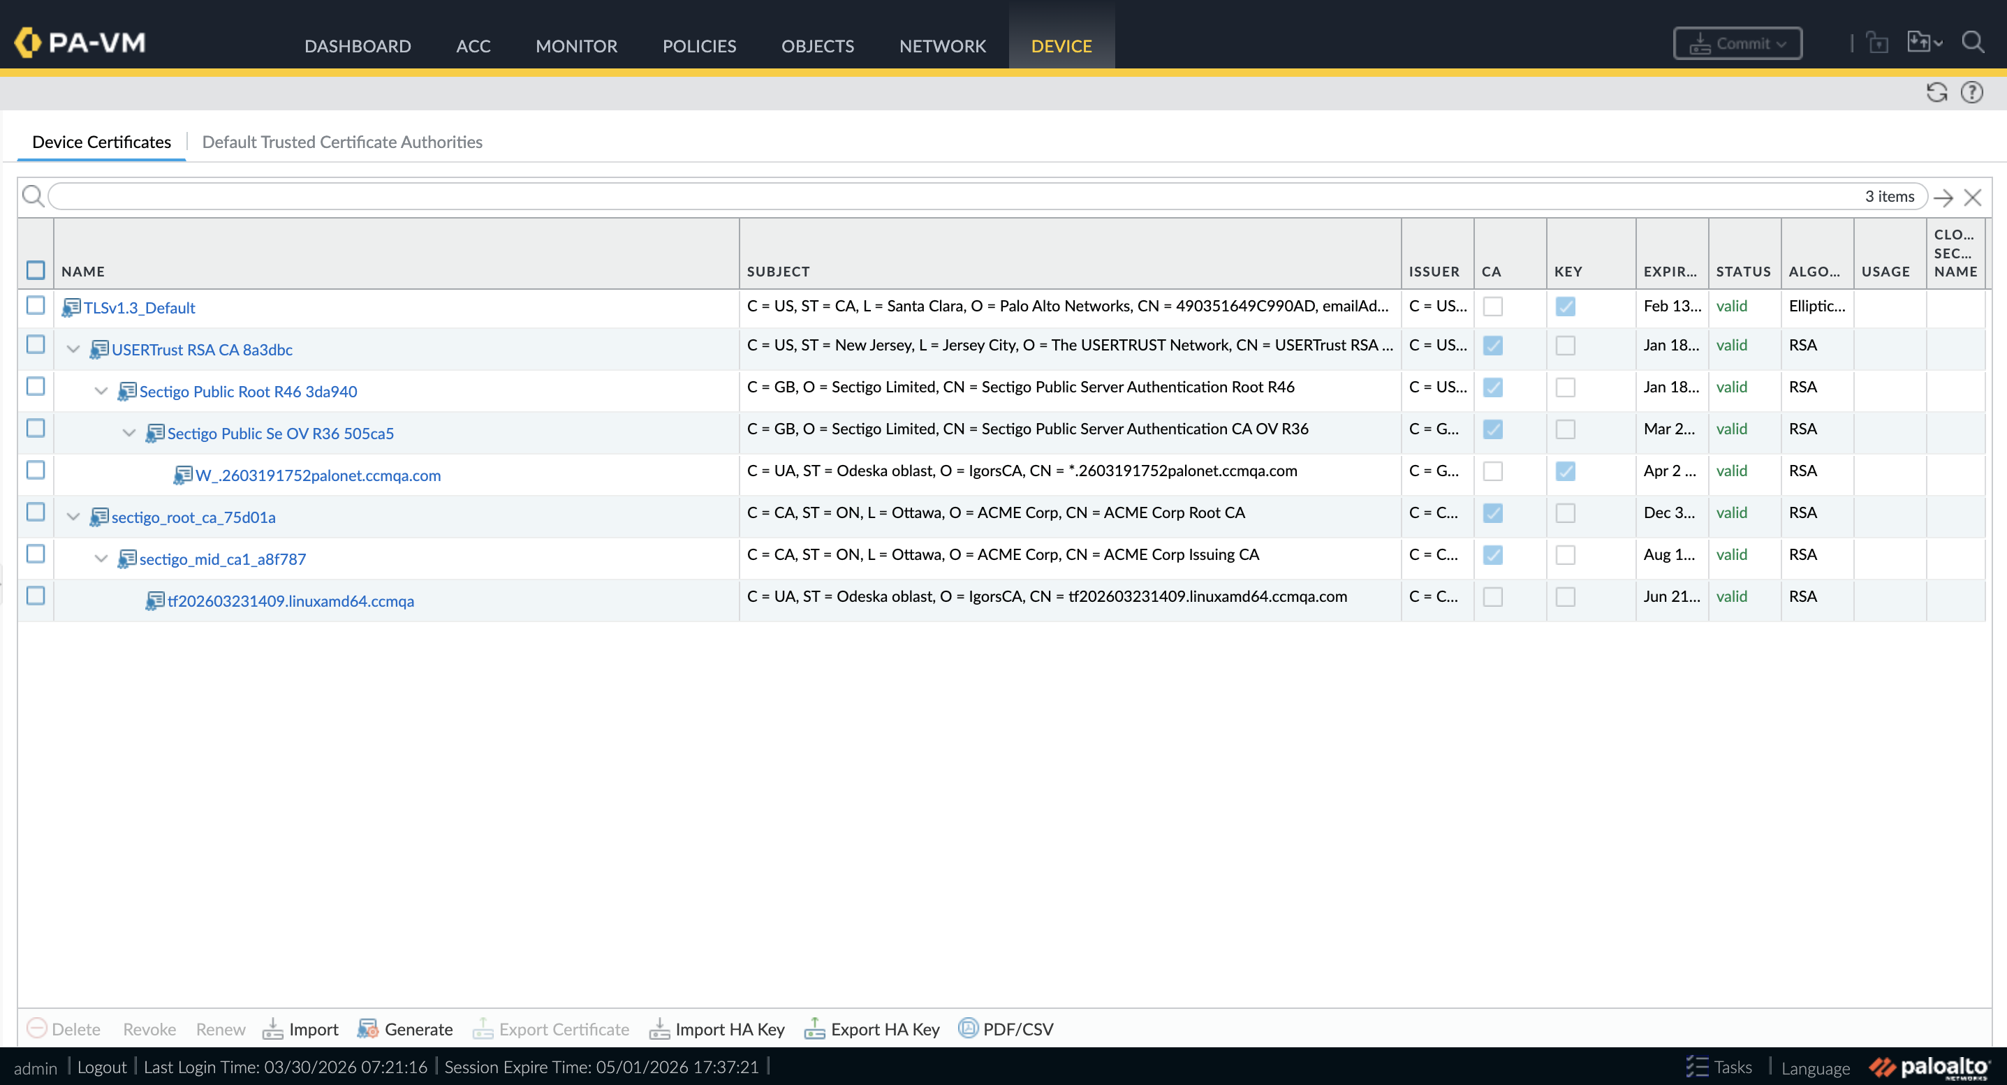This screenshot has height=1085, width=2007.
Task: Click the filter search magnifier icon
Action: point(33,196)
